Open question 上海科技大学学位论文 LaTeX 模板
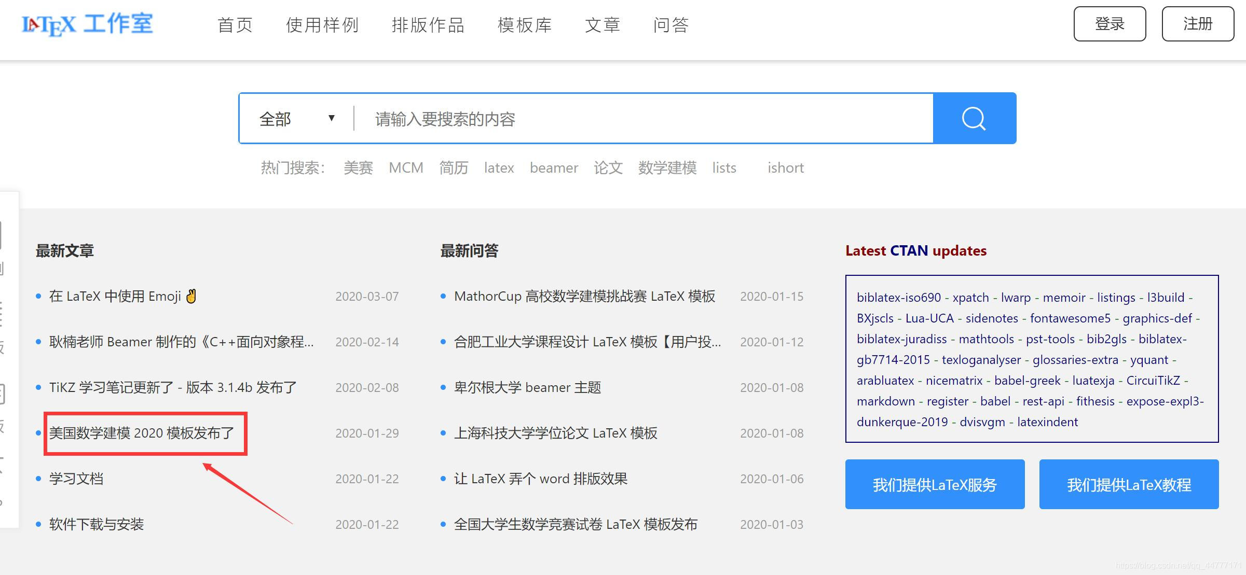The image size is (1246, 575). [x=555, y=433]
